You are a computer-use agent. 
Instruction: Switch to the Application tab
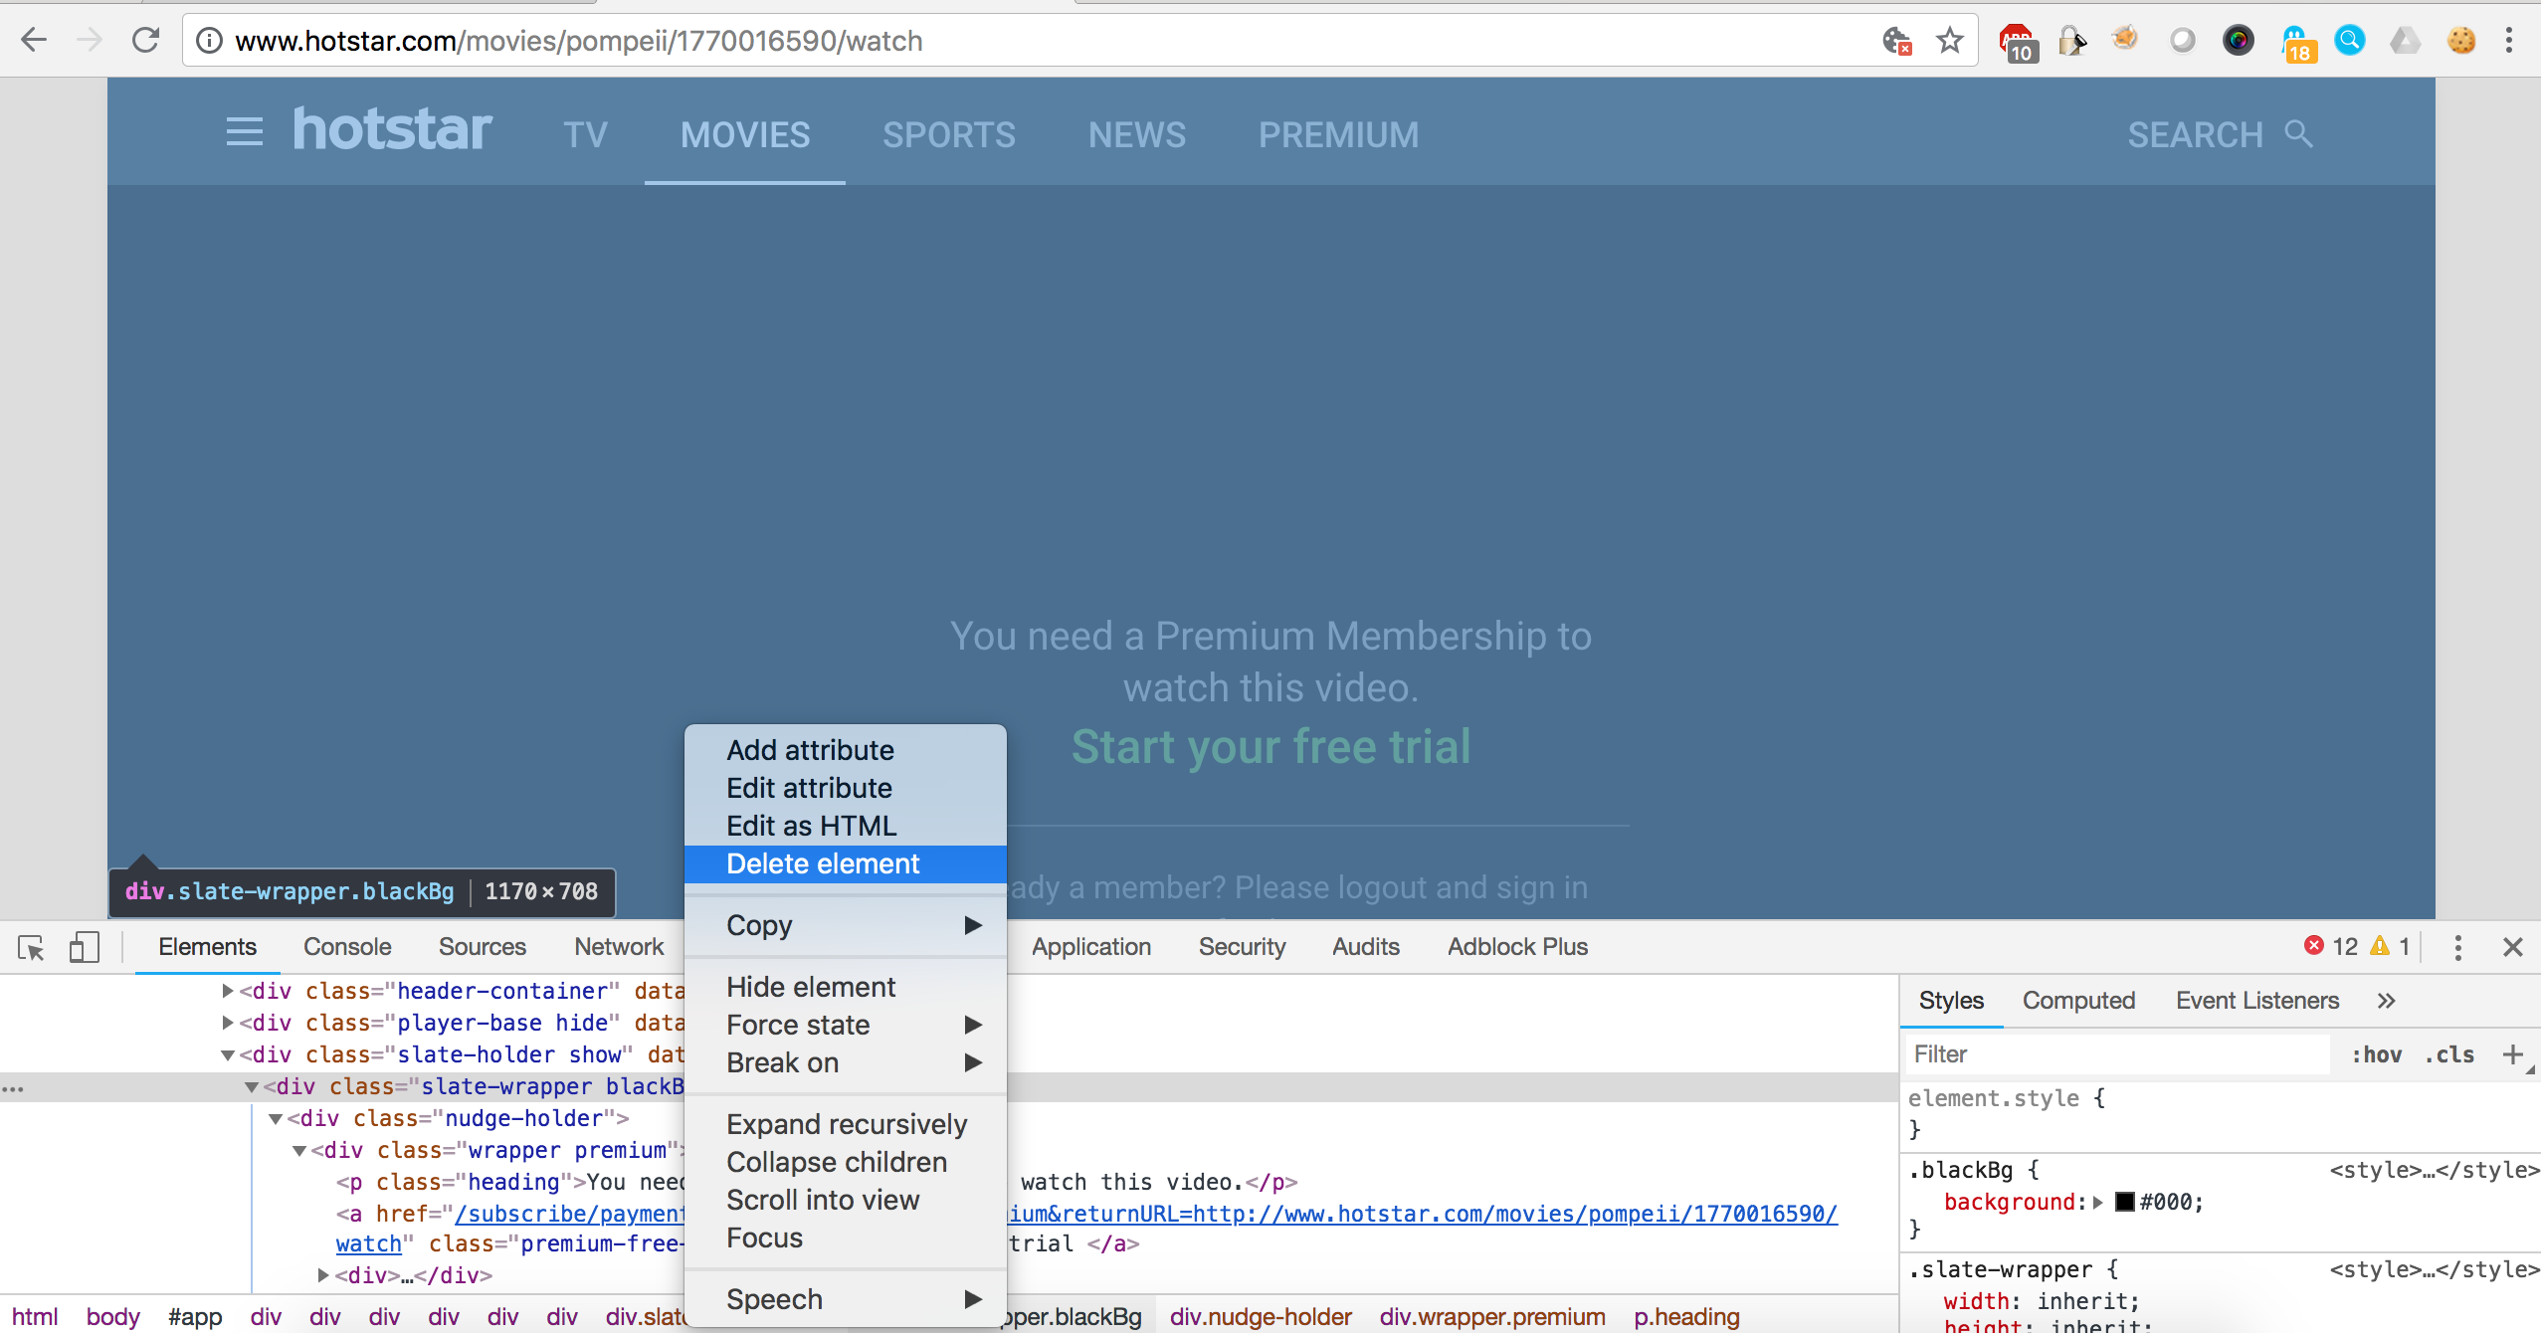click(x=1091, y=947)
